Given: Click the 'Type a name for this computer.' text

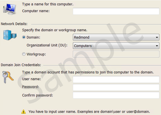Looking at the screenshot, I should 48,4.
